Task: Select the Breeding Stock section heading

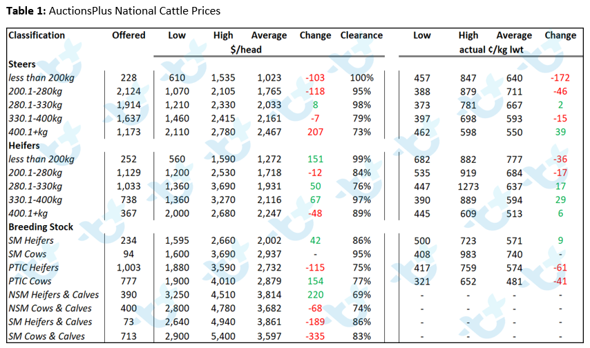Action: coord(41,227)
